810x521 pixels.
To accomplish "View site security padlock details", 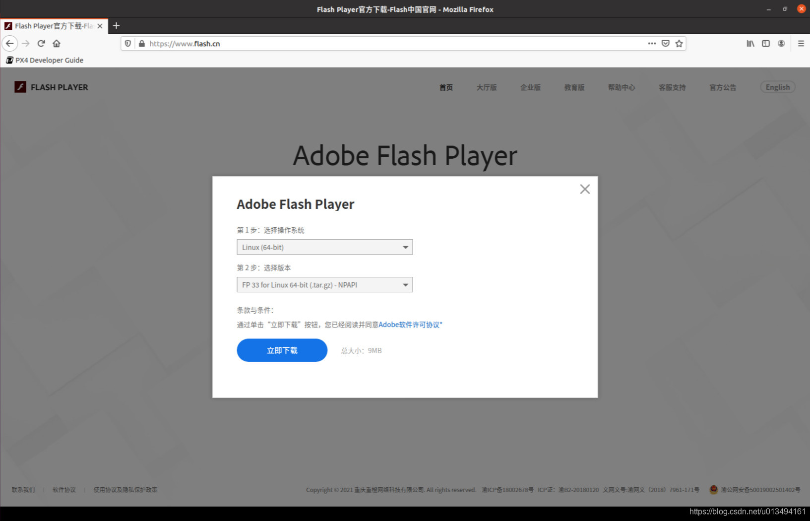I will click(x=142, y=44).
